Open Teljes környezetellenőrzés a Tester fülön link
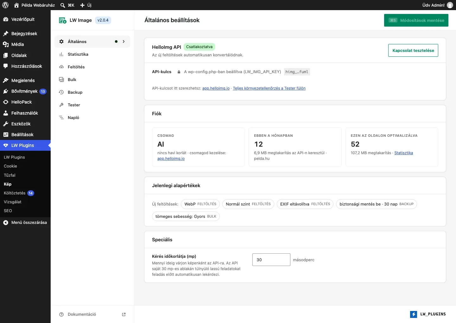456x323 pixels. 269,88
